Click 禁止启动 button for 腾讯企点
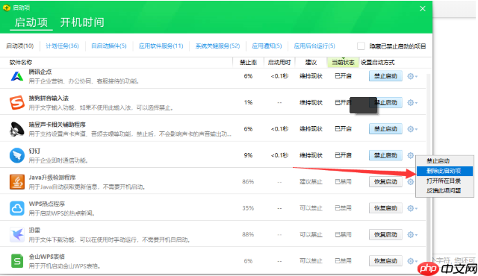 pyautogui.click(x=385, y=76)
